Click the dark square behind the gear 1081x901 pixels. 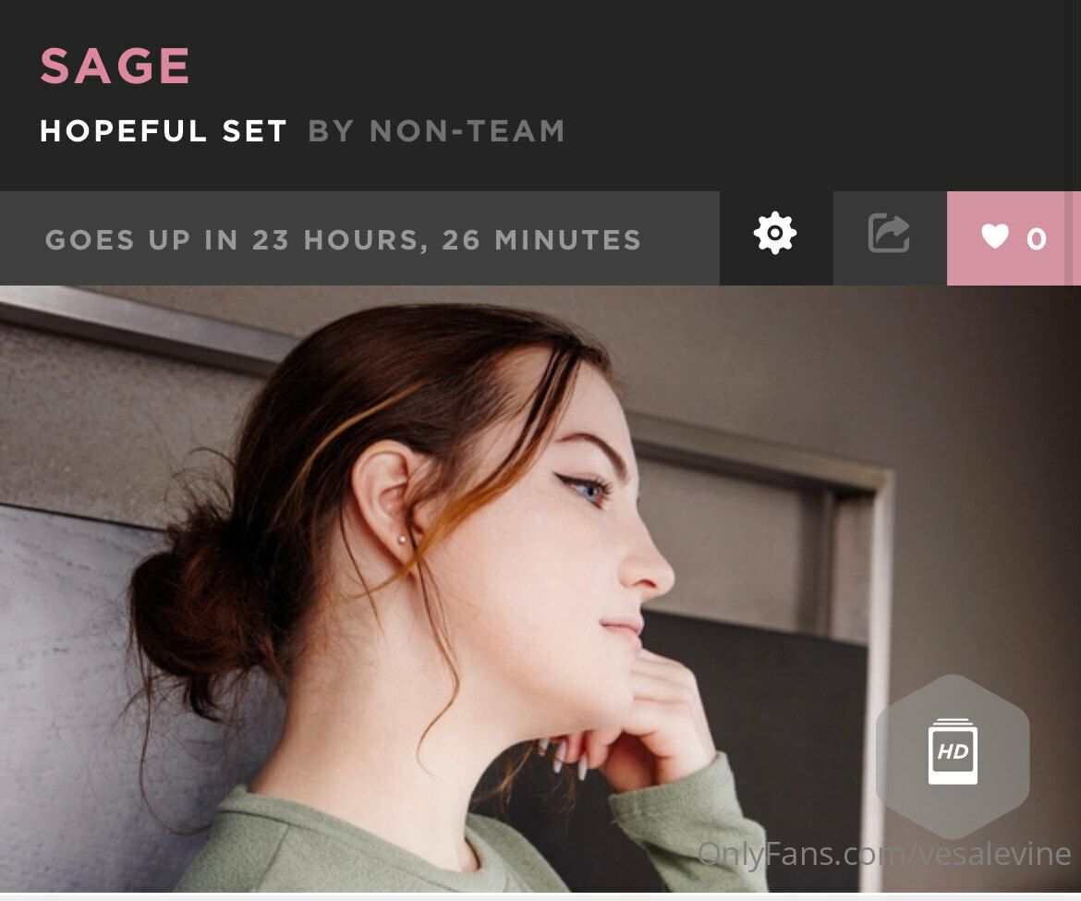tap(776, 238)
